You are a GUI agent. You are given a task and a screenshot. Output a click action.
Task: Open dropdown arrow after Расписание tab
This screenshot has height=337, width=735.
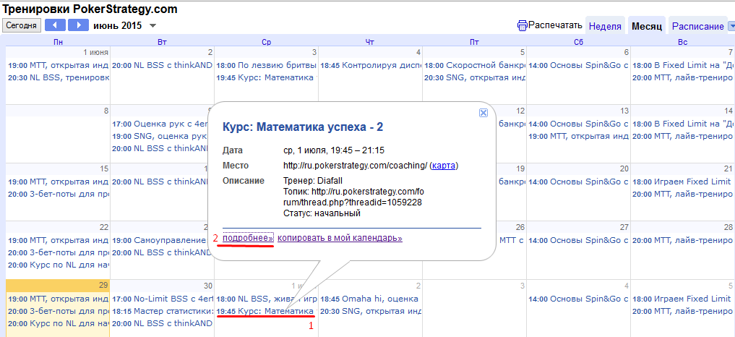pyautogui.click(x=731, y=26)
